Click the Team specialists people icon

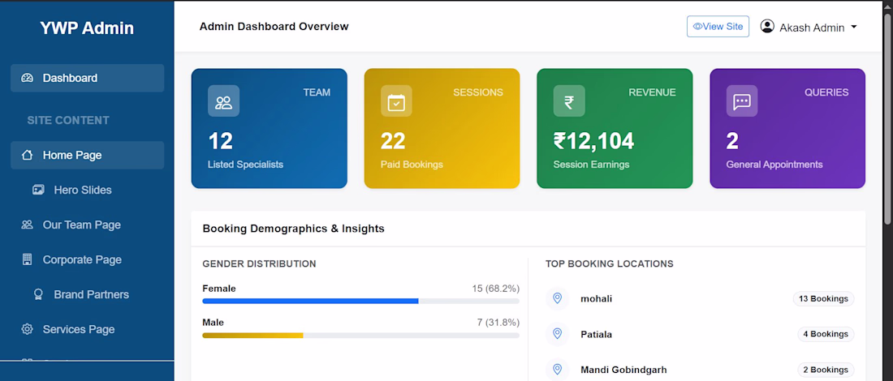click(223, 101)
